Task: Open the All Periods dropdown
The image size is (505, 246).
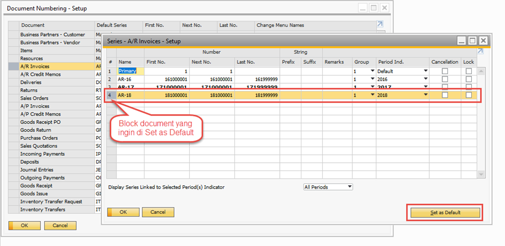Action: coord(328,187)
